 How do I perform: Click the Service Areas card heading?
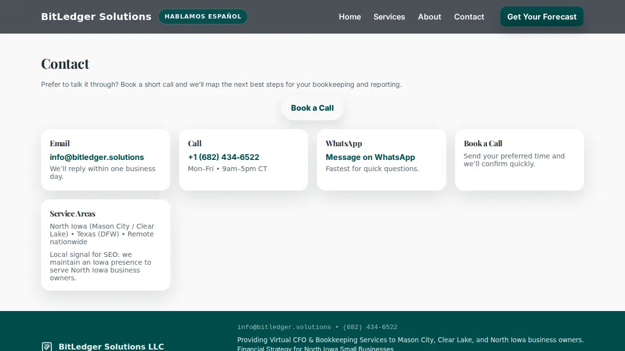[x=72, y=214]
